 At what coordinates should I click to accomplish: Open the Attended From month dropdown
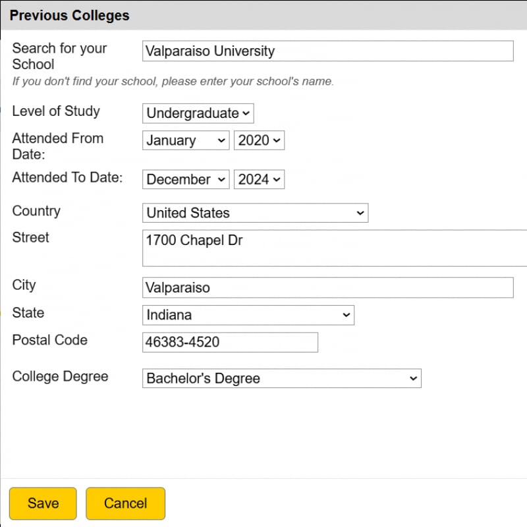point(186,140)
